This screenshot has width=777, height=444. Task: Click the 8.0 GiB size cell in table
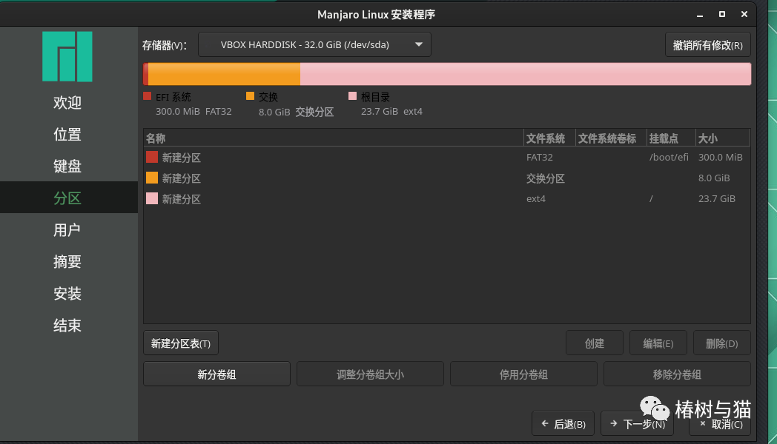pos(714,178)
